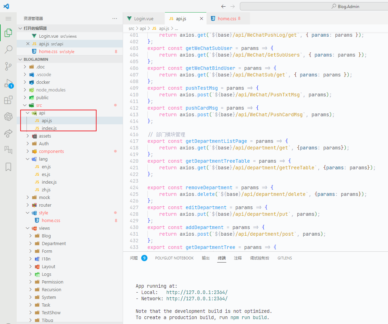The height and width of the screenshot is (324, 388).
Task: Click the ChatGPT icon in activity bar
Action: pyautogui.click(x=8, y=117)
